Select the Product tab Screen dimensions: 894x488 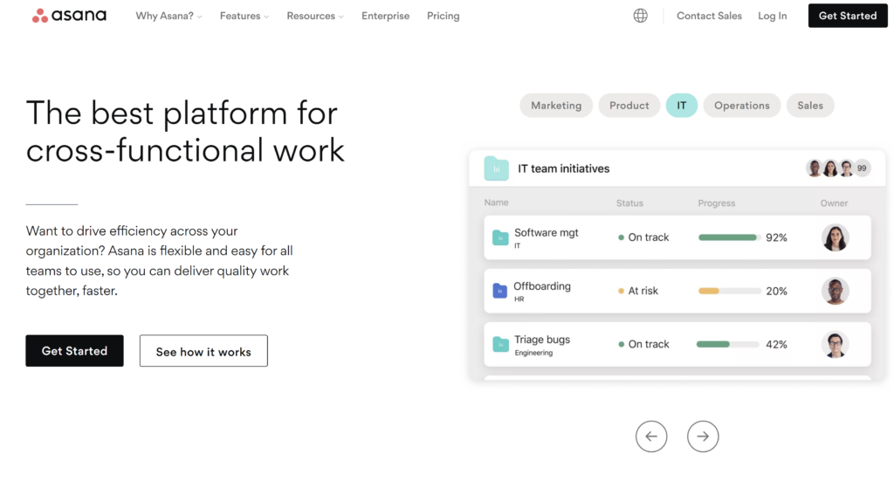[x=629, y=106]
